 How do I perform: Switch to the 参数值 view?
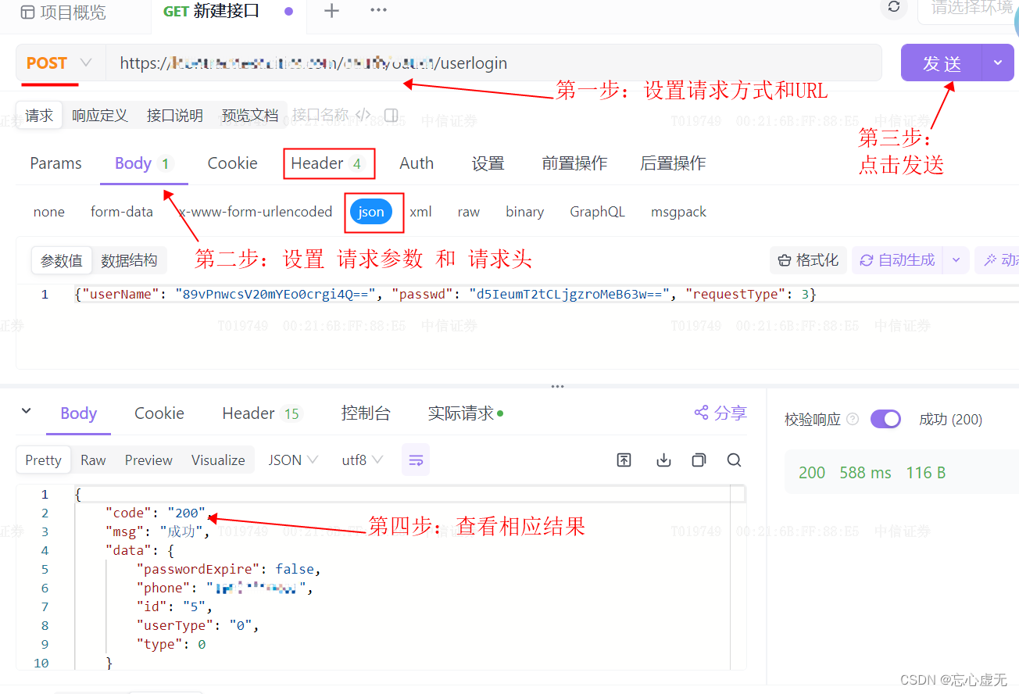[x=62, y=261]
